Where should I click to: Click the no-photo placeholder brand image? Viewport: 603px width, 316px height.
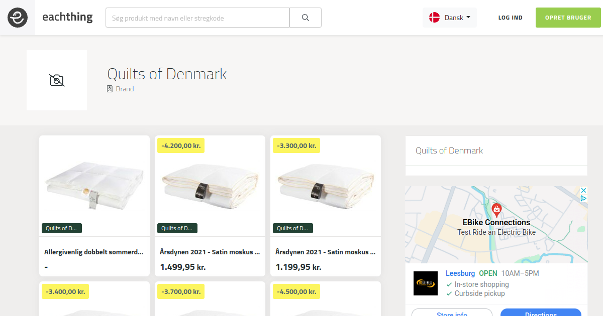pos(57,80)
